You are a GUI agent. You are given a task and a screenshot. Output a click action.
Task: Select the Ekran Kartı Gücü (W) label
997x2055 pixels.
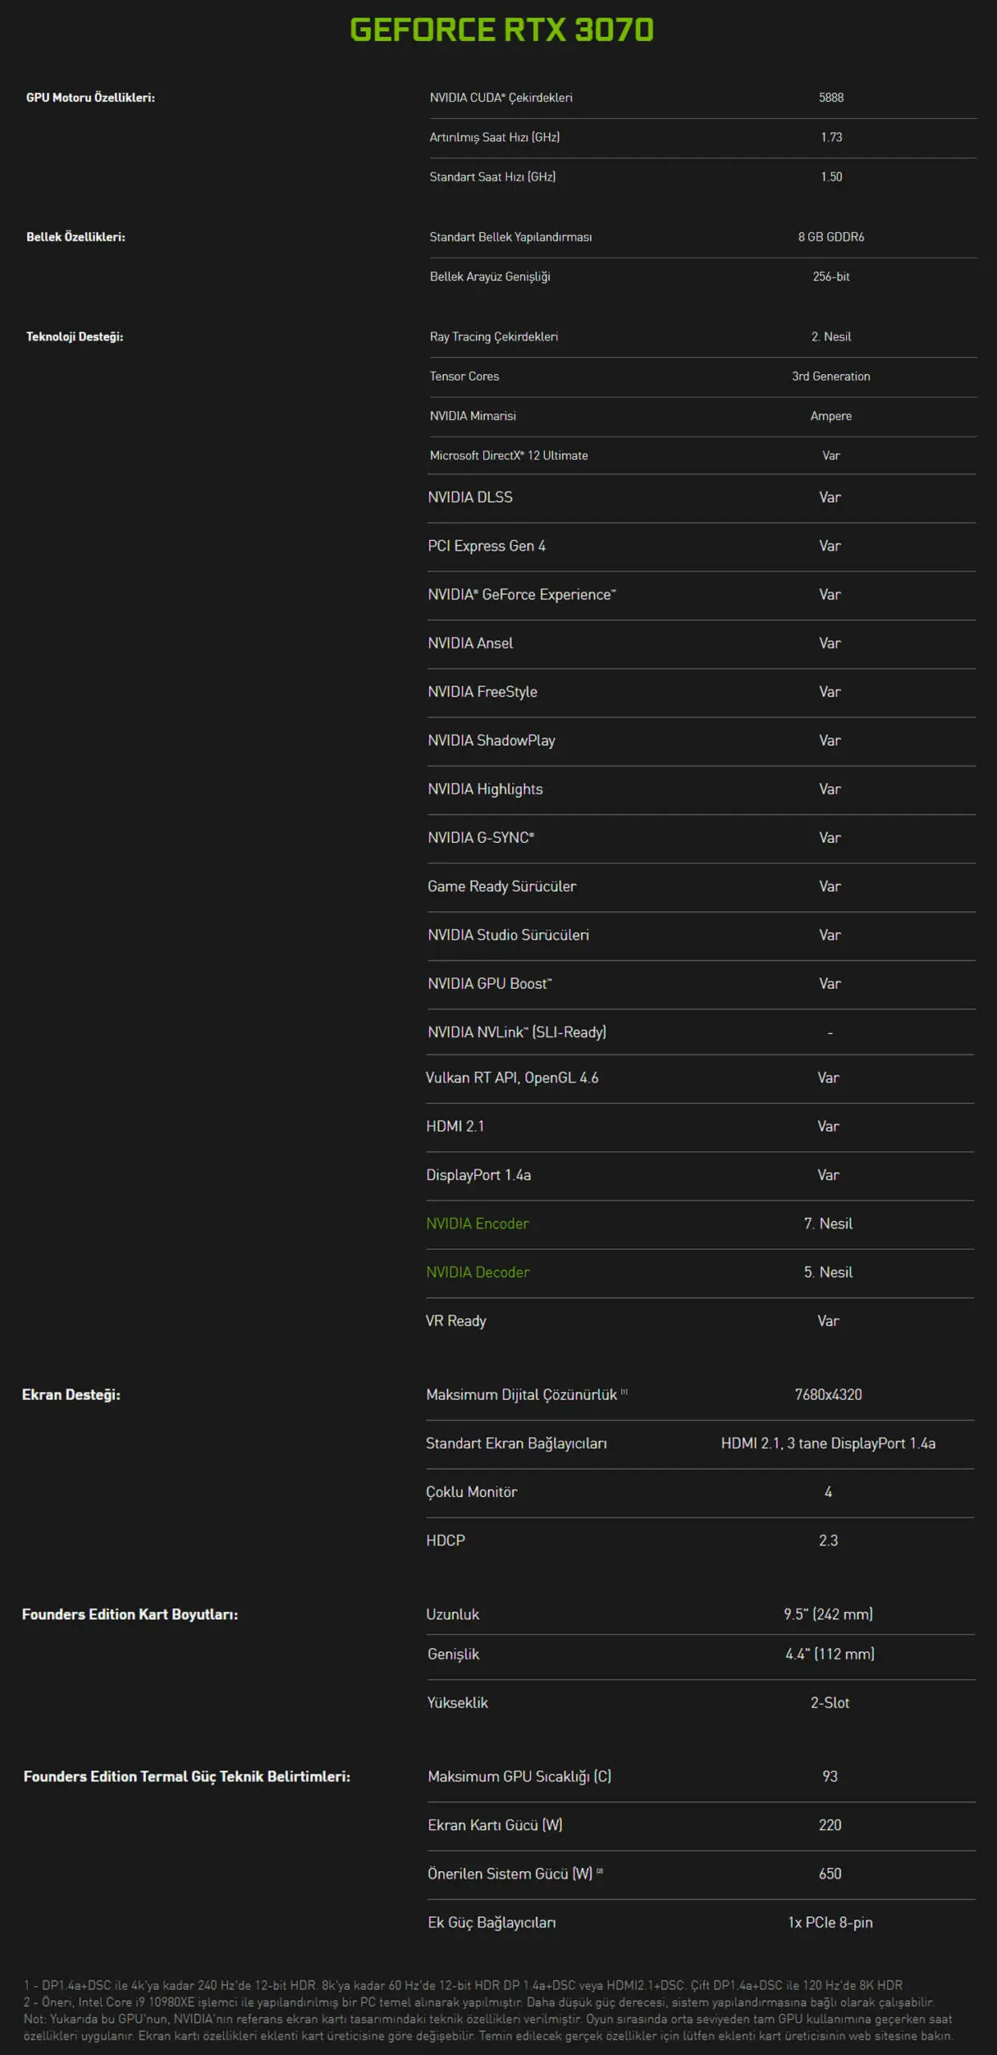(x=494, y=1825)
